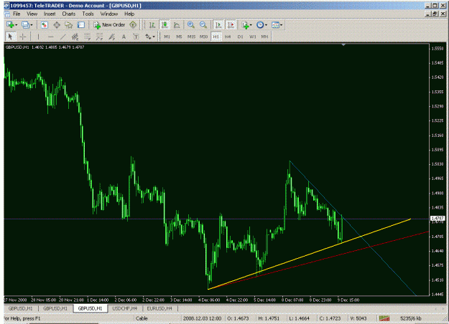The height and width of the screenshot is (324, 449).
Task: Zoom out of the chart with the magnifier minus
Action: tap(203, 25)
